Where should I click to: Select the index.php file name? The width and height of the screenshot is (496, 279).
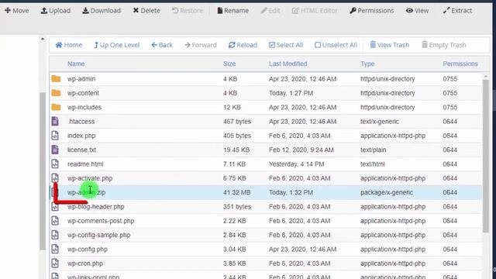81,136
